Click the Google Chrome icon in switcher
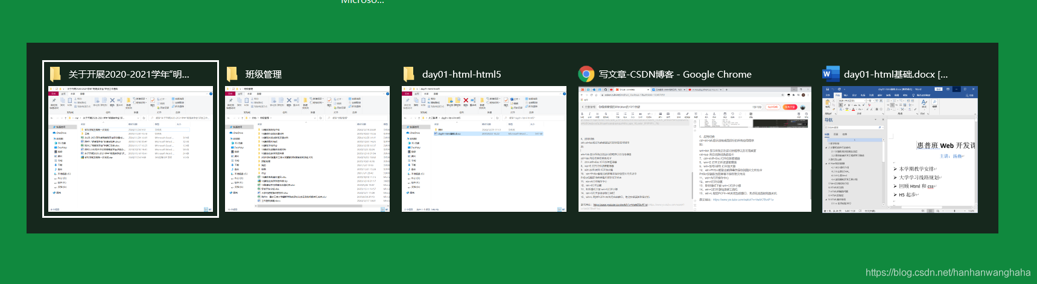The width and height of the screenshot is (1037, 284). pyautogui.click(x=586, y=74)
